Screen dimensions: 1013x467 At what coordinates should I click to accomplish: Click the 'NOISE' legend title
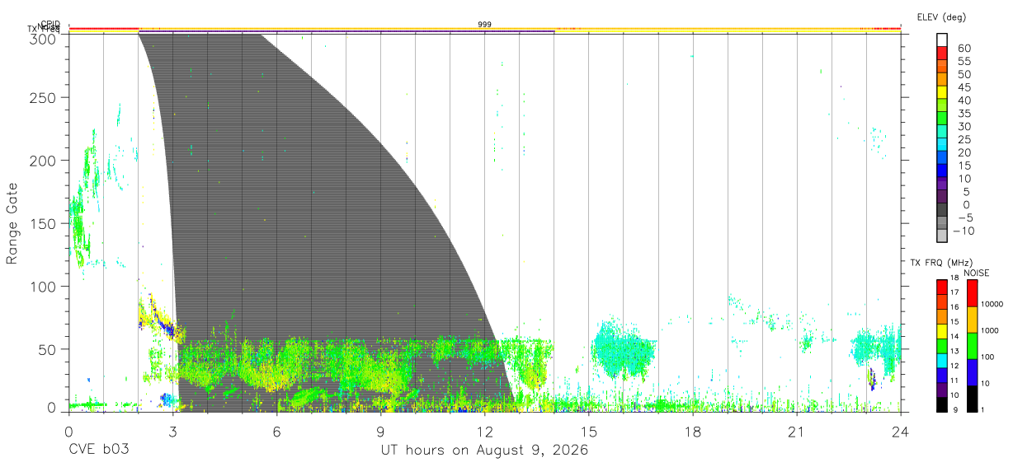coord(977,273)
